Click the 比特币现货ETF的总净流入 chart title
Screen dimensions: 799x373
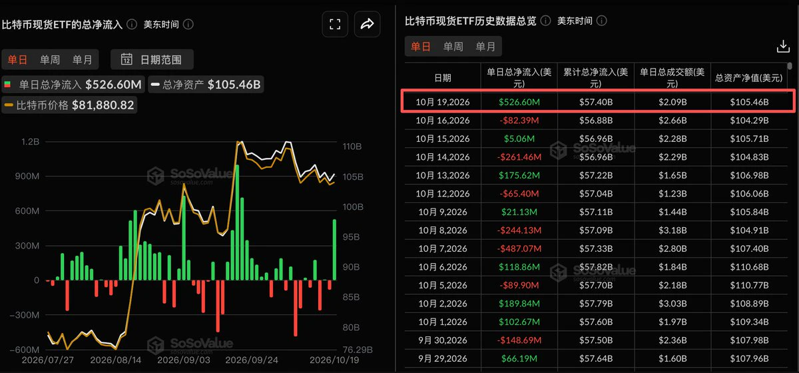63,25
